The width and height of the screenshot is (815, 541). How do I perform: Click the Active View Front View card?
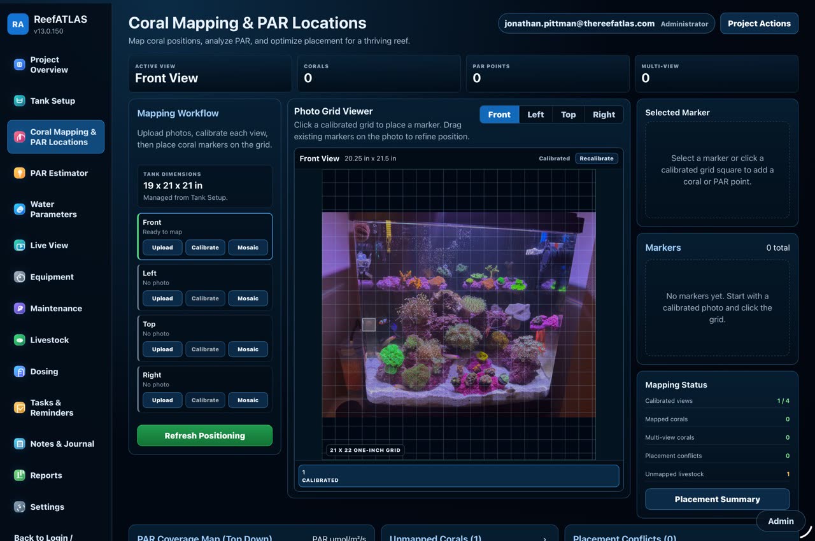[210, 73]
